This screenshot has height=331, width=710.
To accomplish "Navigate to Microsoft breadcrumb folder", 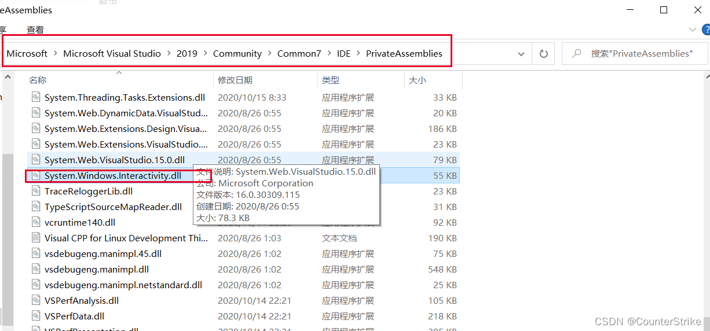I will [27, 53].
